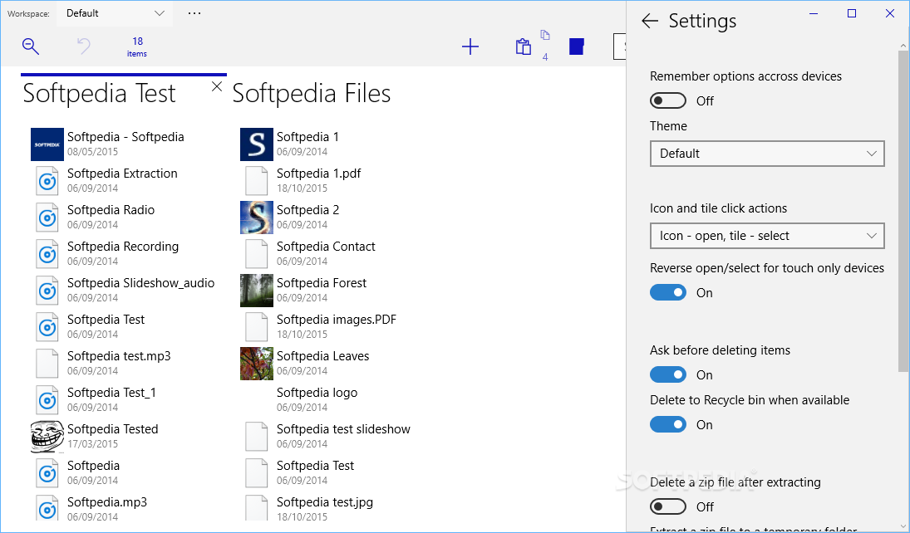The image size is (910, 533).
Task: Minimize the application window
Action: pos(814,13)
